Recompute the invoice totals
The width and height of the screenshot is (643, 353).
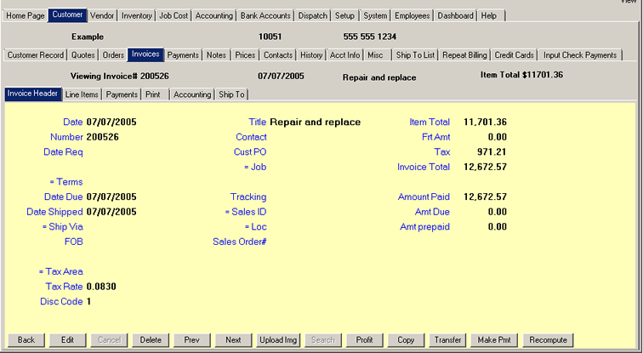click(549, 340)
